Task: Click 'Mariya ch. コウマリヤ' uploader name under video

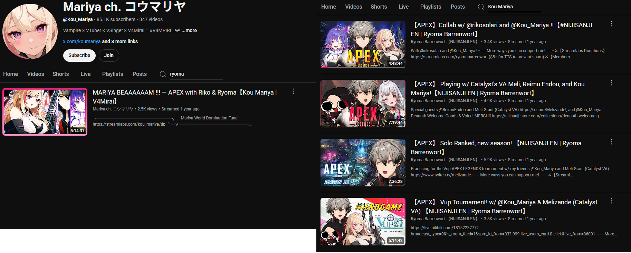Action: pyautogui.click(x=113, y=109)
